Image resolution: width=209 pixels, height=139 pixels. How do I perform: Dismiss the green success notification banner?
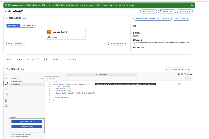[192, 5]
